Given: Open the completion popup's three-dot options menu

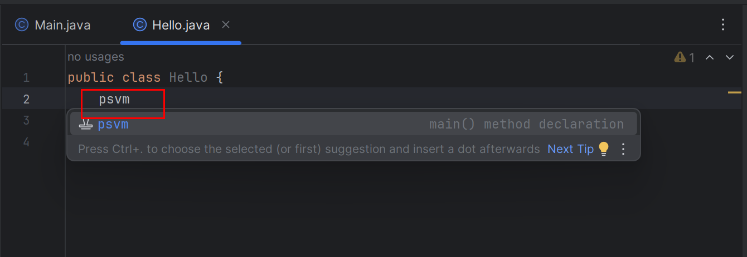Looking at the screenshot, I should (624, 149).
